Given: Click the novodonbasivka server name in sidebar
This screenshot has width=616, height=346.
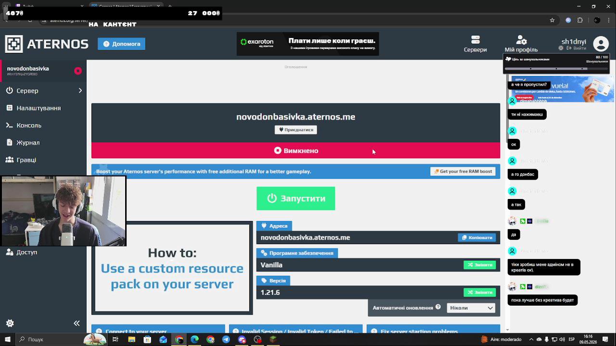Looking at the screenshot, I should pos(28,69).
